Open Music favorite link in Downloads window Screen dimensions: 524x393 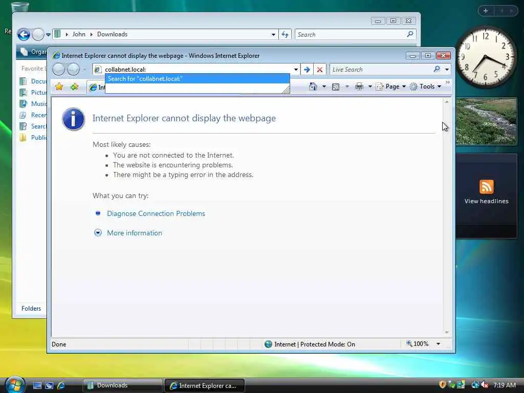tap(33, 104)
